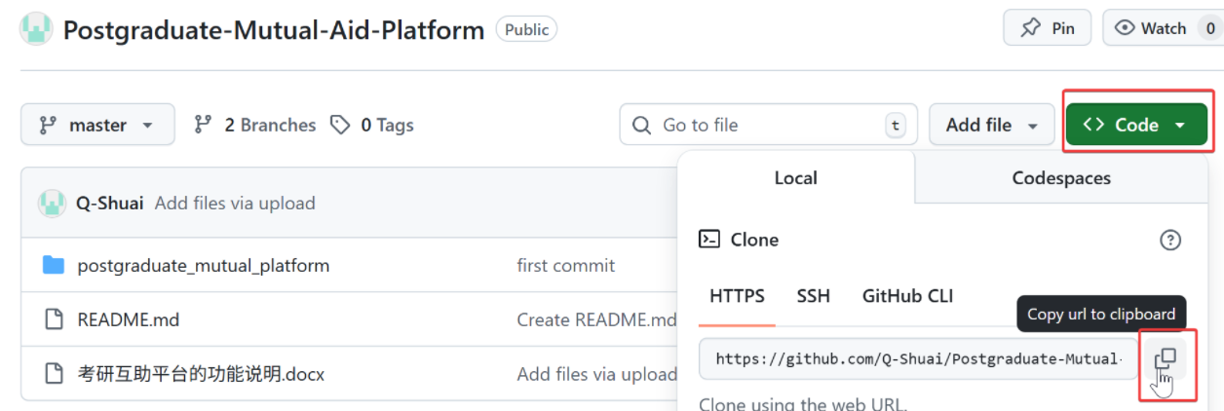1224x411 pixels.
Task: Click the Watch count number 0
Action: [x=1210, y=28]
